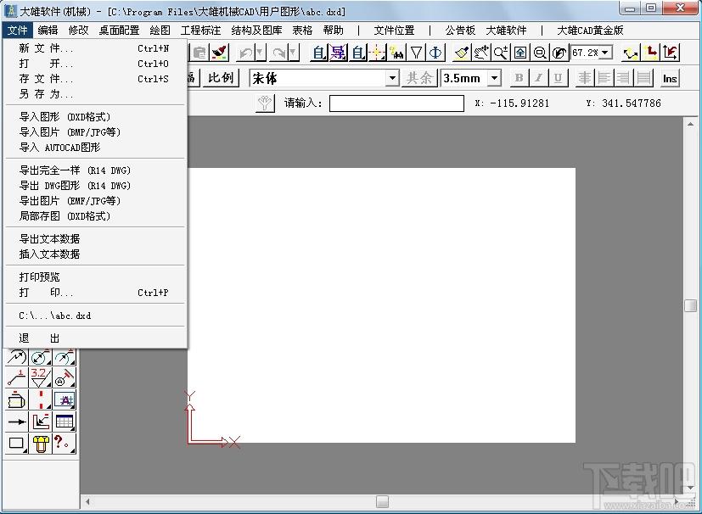Click the vertical scrollbar thumb

[x=690, y=305]
